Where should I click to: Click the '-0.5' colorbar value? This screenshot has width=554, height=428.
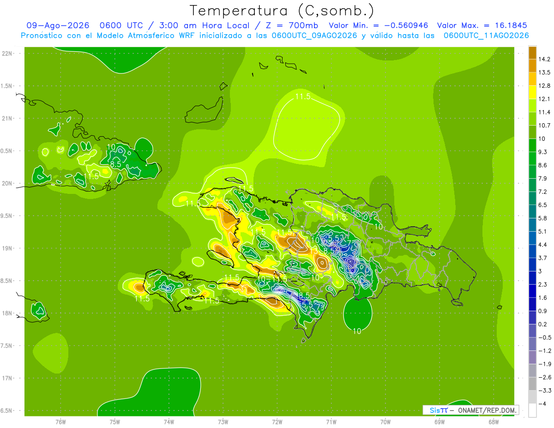[x=544, y=338]
